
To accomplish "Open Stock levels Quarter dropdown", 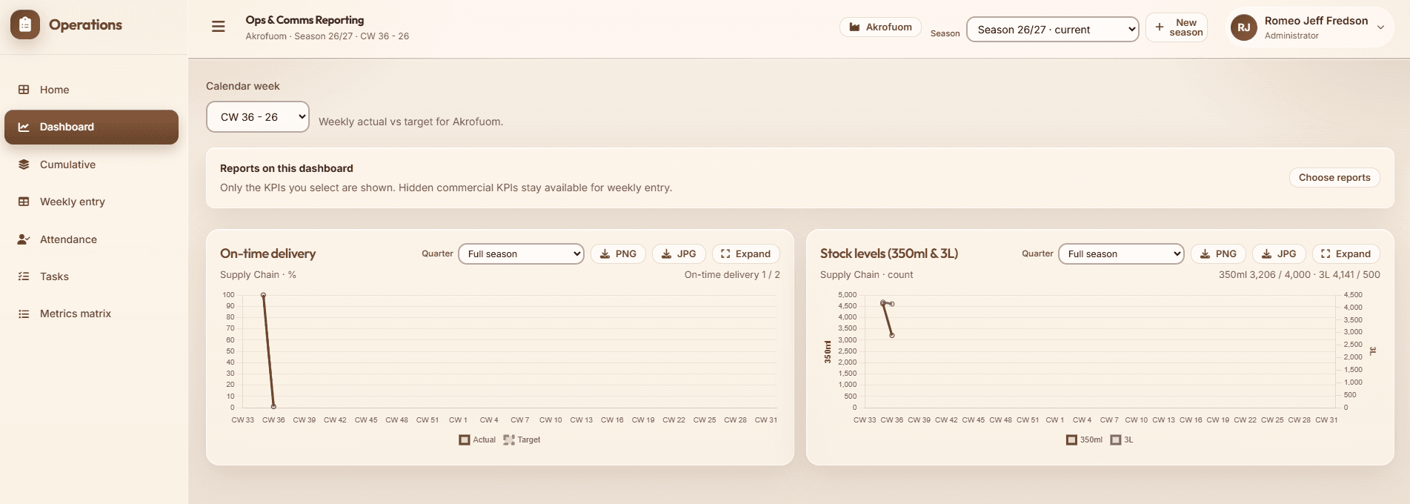I will [1121, 253].
